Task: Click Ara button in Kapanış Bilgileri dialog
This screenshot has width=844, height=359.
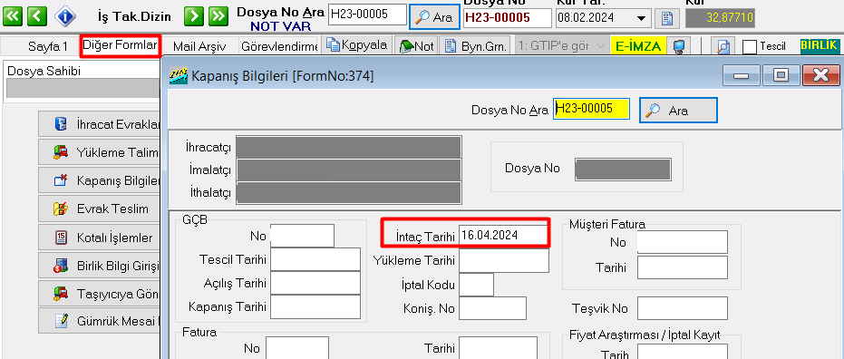Action: (x=678, y=111)
